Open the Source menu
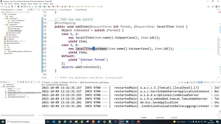The height and width of the screenshot is (124, 221). 10,4
